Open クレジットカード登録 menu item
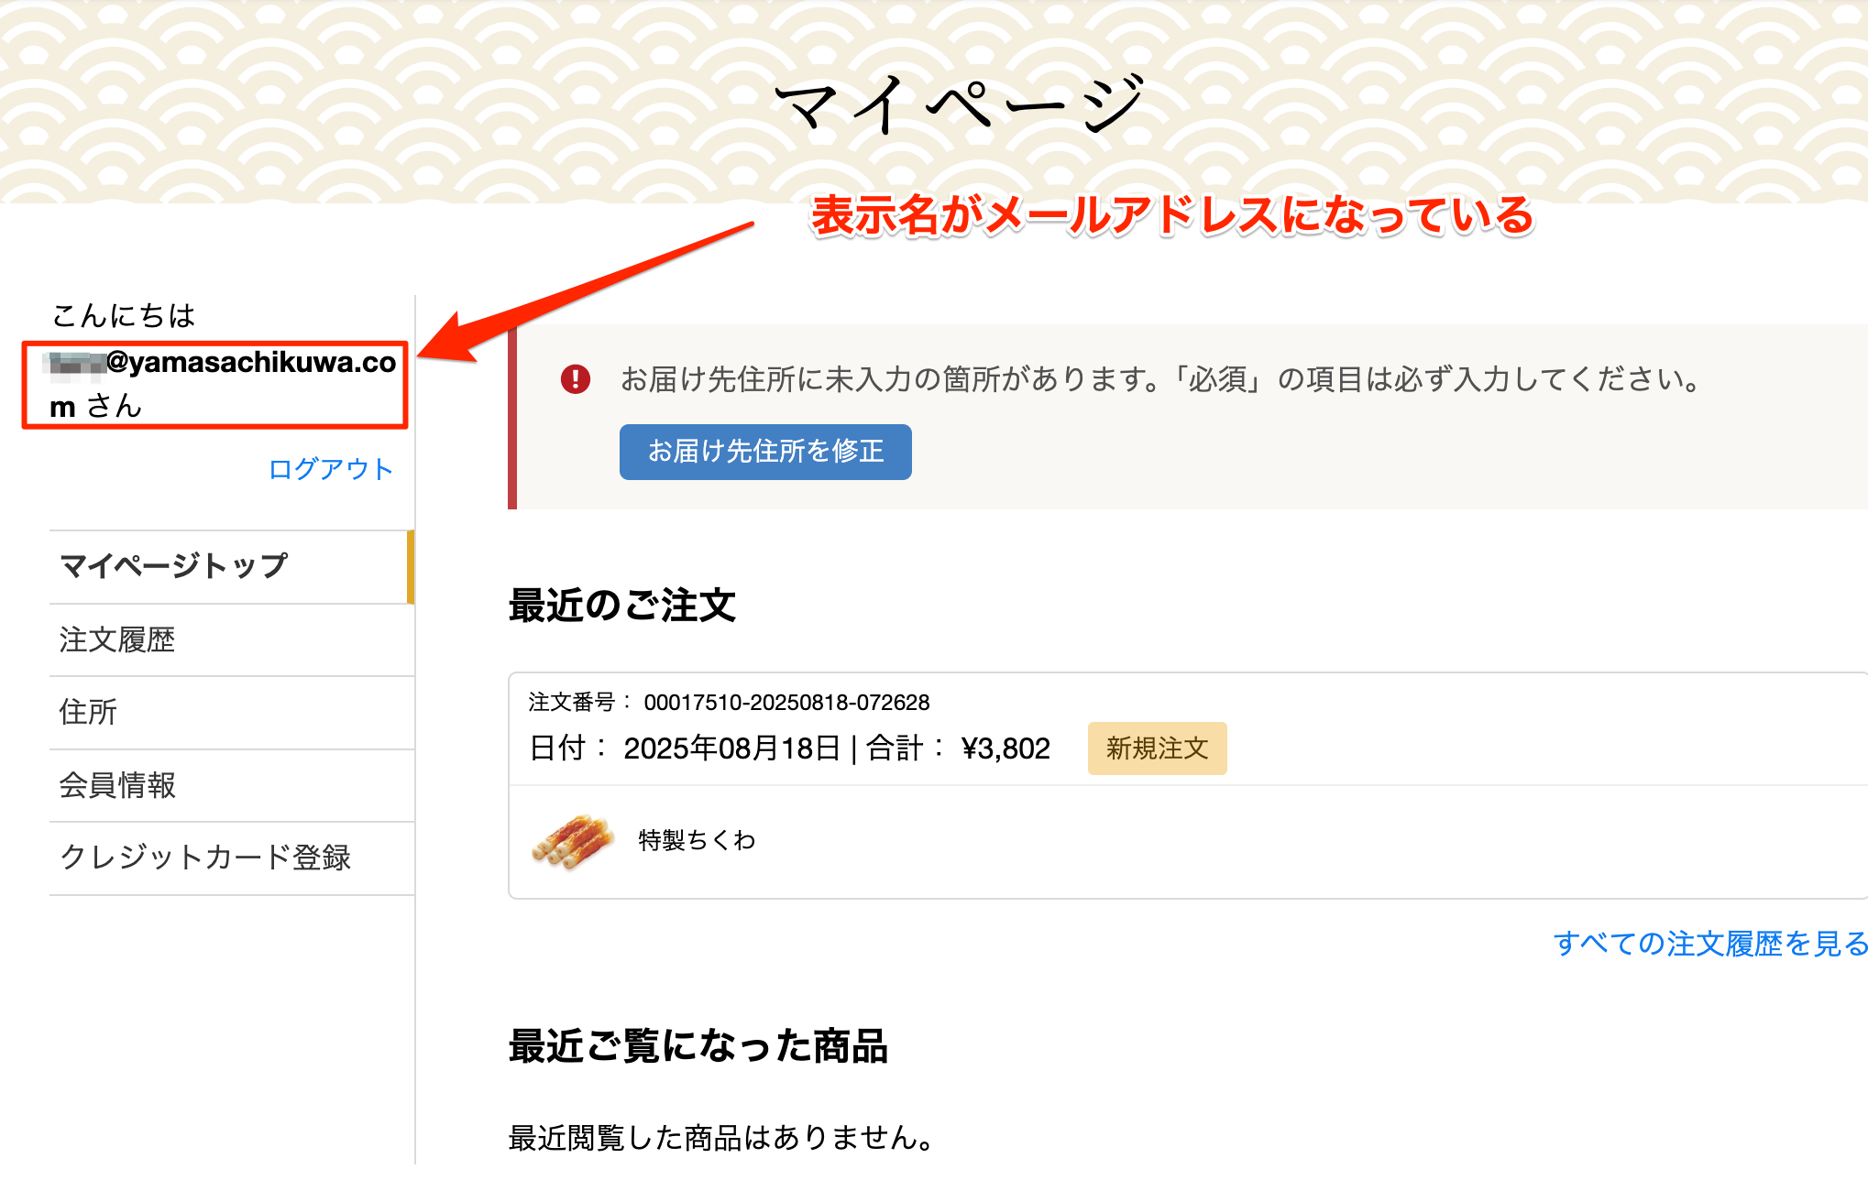 (232, 858)
